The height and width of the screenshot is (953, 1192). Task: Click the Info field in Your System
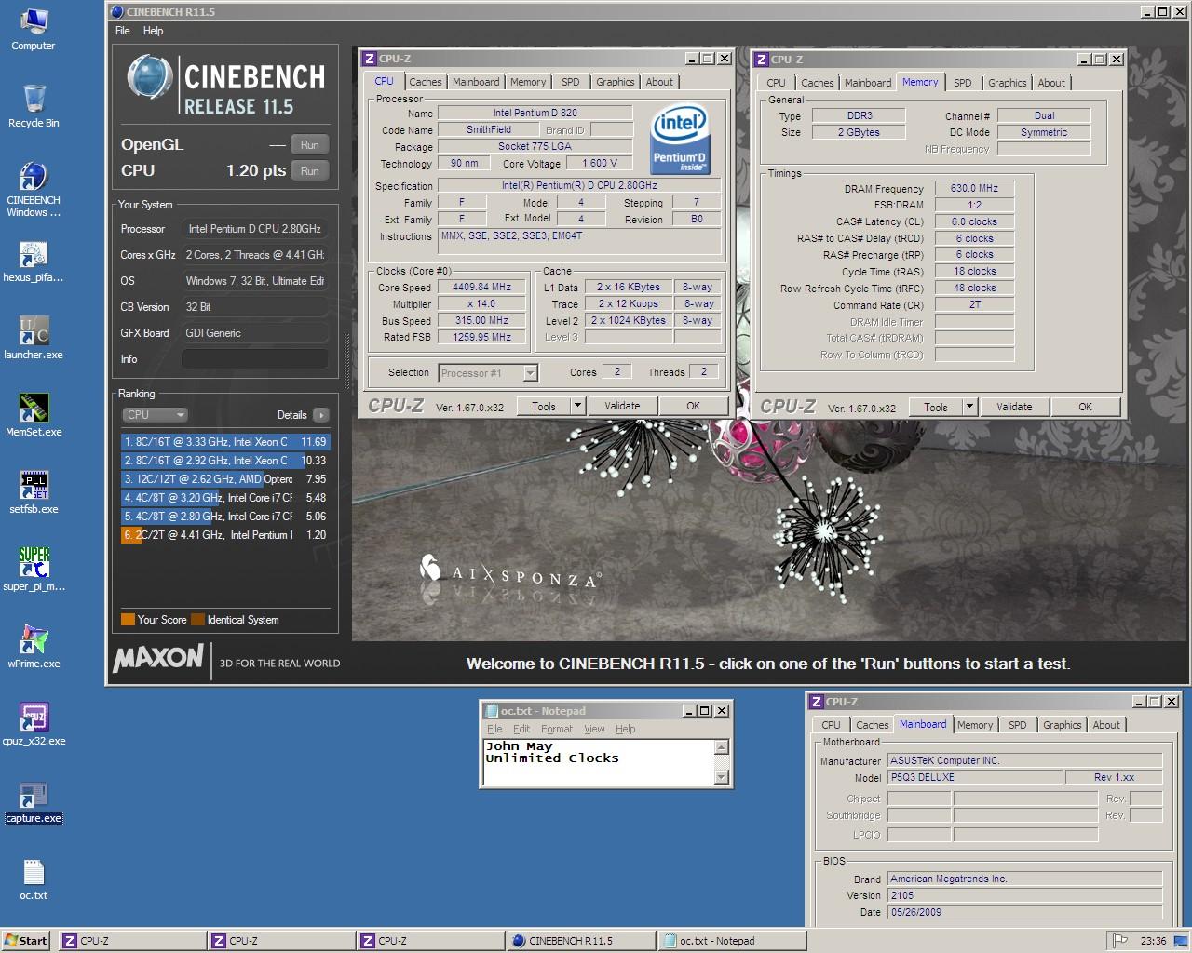coord(254,359)
